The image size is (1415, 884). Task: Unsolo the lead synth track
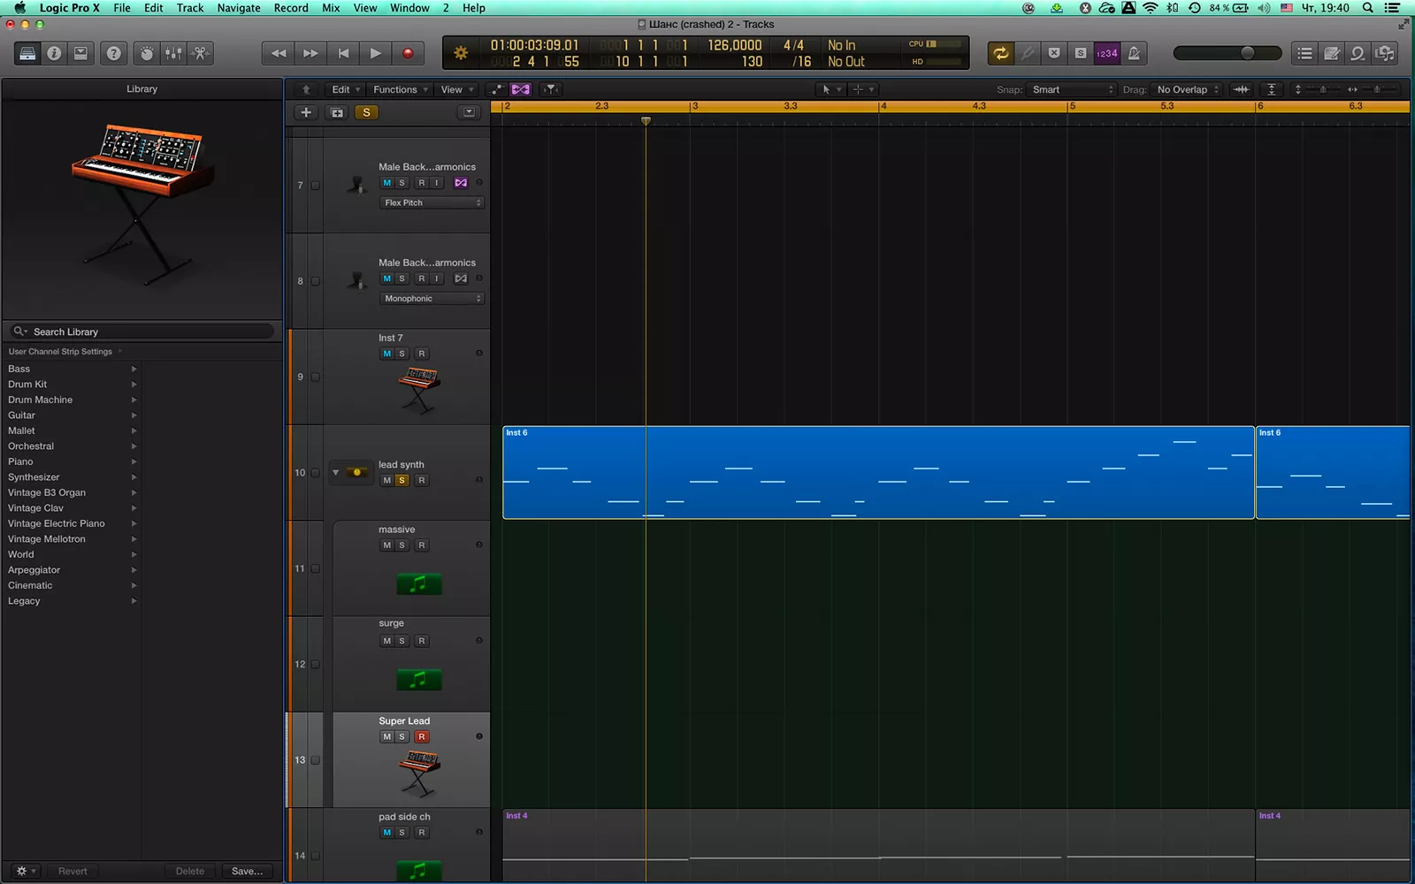(402, 480)
